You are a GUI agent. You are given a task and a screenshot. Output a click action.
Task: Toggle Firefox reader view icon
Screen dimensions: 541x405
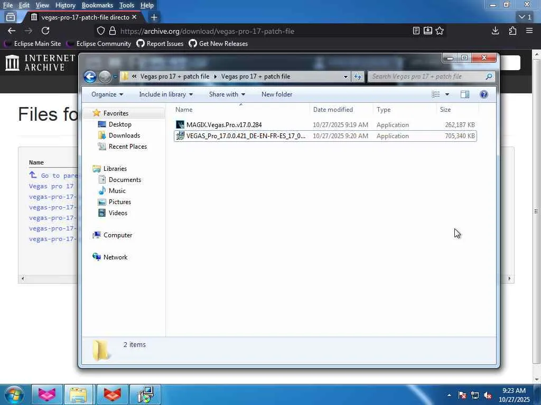click(x=416, y=31)
